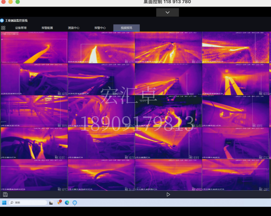The image size is (271, 216).
Task: Select the feed stamped 09:28:28
Action: pos(101,47)
